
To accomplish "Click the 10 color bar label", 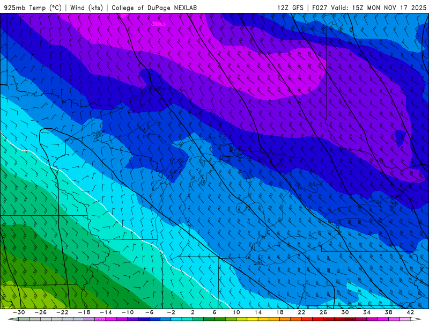I will pos(236,312).
